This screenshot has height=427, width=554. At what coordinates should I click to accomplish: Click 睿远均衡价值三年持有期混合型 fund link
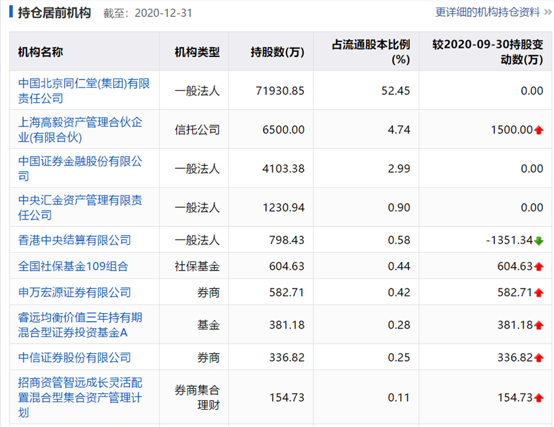coord(80,325)
